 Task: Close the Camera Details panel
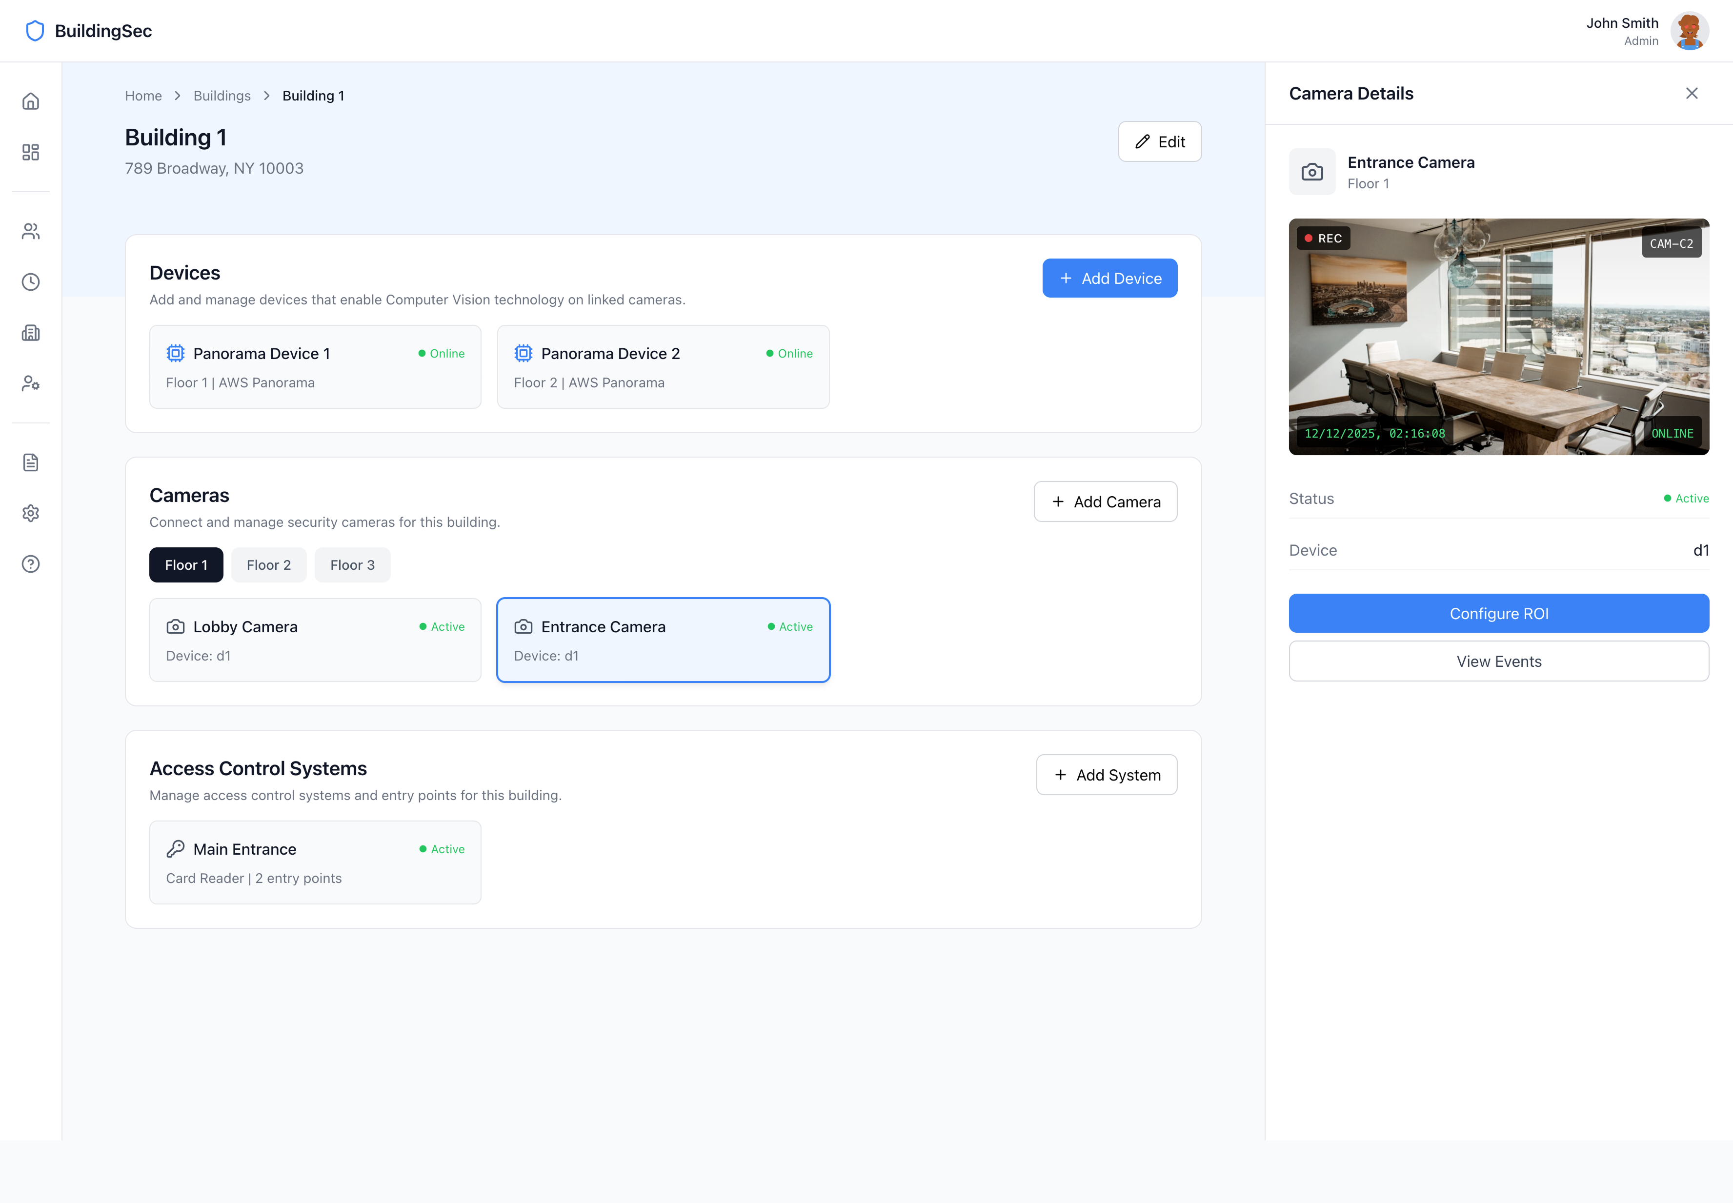point(1692,94)
